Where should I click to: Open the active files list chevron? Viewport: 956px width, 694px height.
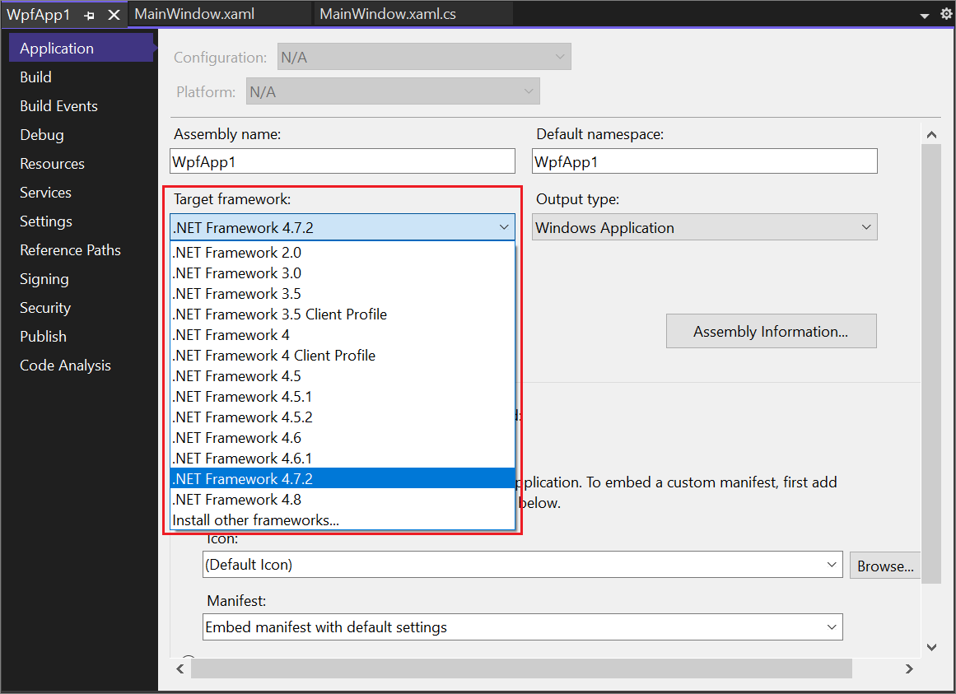coord(924,14)
